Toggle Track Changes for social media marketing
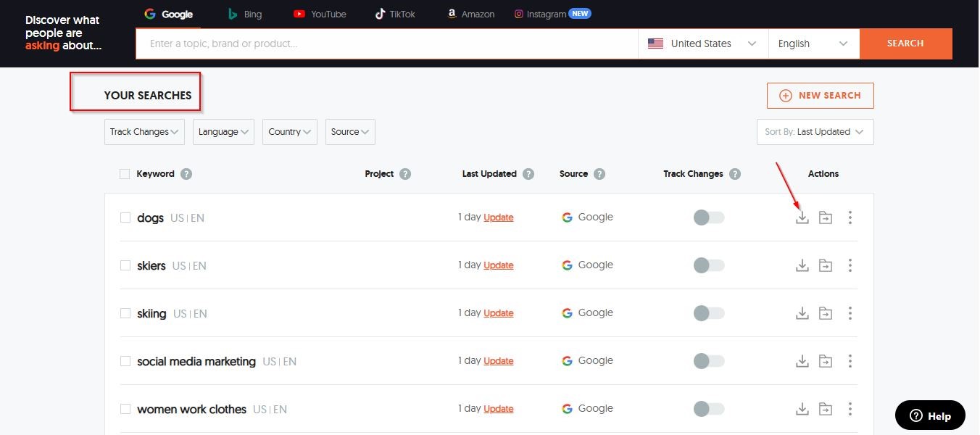This screenshot has width=980, height=435. pos(708,361)
